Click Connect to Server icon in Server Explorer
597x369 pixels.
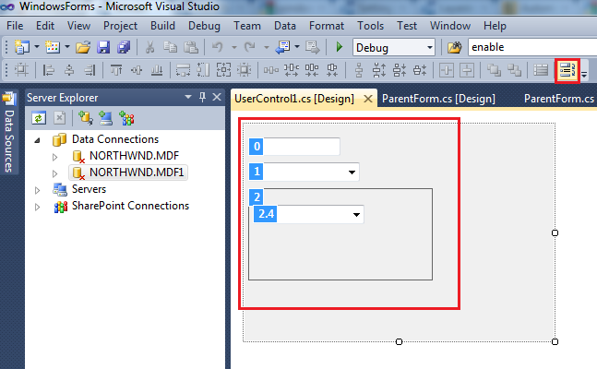coord(106,118)
